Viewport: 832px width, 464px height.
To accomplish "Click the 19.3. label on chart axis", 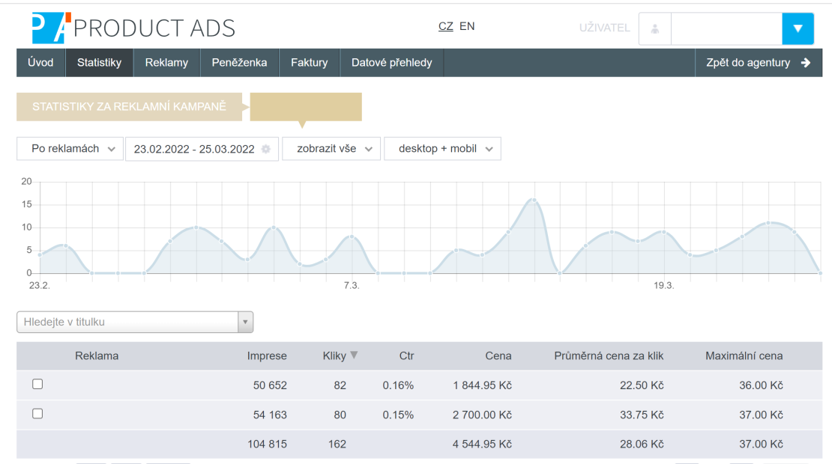I will click(x=663, y=285).
